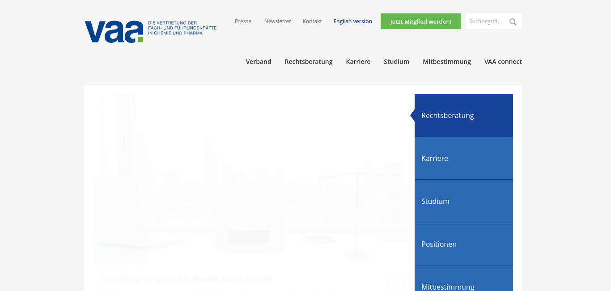
Task: Click the VAA logo in the header
Action: tap(150, 31)
